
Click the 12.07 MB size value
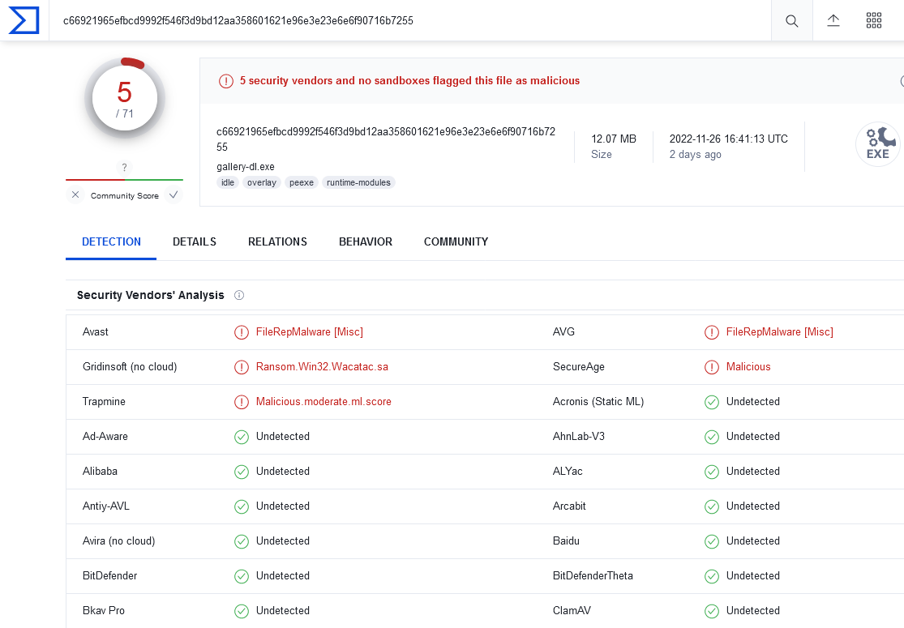pyautogui.click(x=614, y=139)
